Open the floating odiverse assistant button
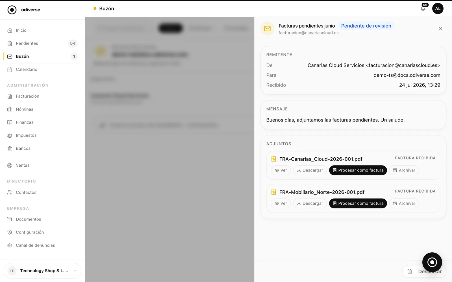 [432, 262]
